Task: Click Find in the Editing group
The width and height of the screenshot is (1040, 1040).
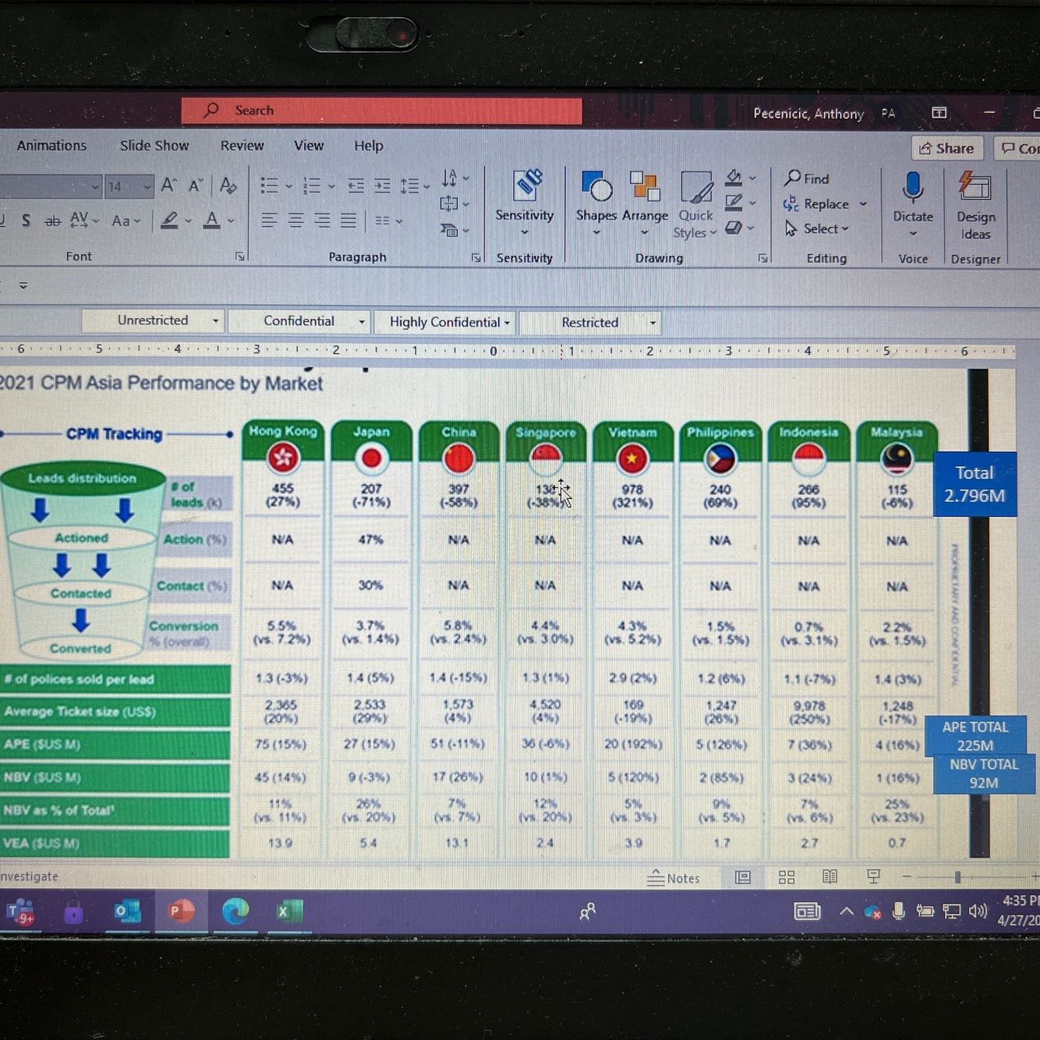Action: [x=807, y=179]
